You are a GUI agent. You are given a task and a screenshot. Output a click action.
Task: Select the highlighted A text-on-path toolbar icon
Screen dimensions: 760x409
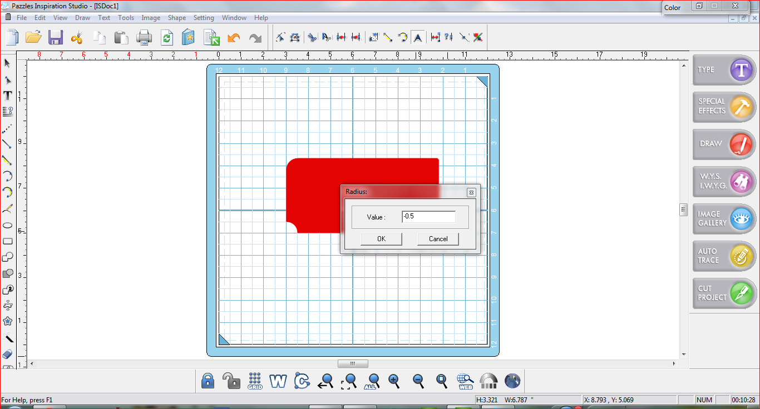point(418,37)
